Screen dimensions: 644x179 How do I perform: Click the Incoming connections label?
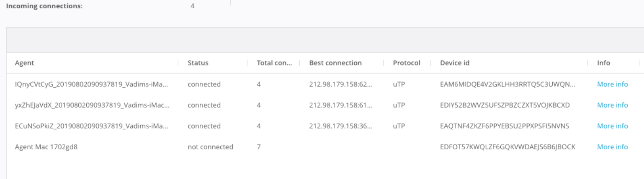click(44, 7)
